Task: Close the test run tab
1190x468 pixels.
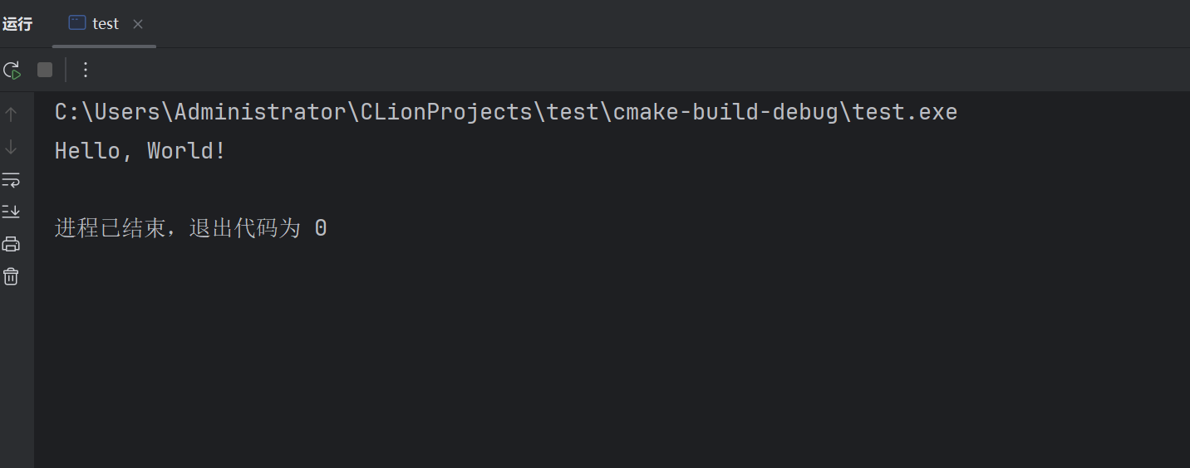Action: pyautogui.click(x=138, y=24)
